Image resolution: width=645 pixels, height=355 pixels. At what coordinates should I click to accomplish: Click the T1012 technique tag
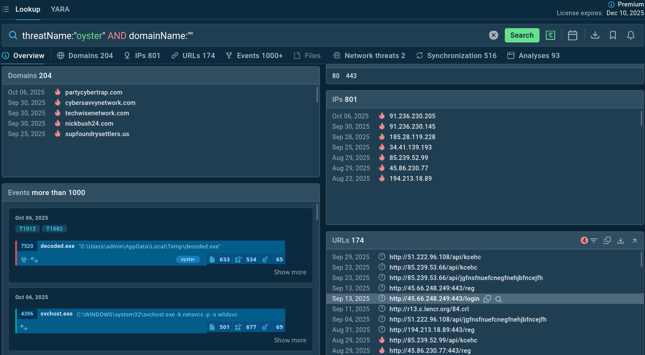click(27, 229)
